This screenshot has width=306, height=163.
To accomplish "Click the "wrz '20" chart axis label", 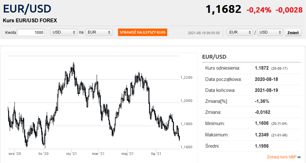I will tap(15, 154).
